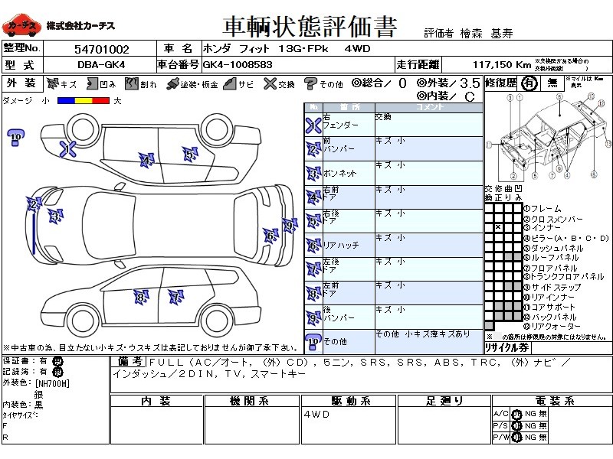Viewport: 613px width, 459px height.
Task: Click scratch marker 4 on the car diagram
Action: (146, 160)
